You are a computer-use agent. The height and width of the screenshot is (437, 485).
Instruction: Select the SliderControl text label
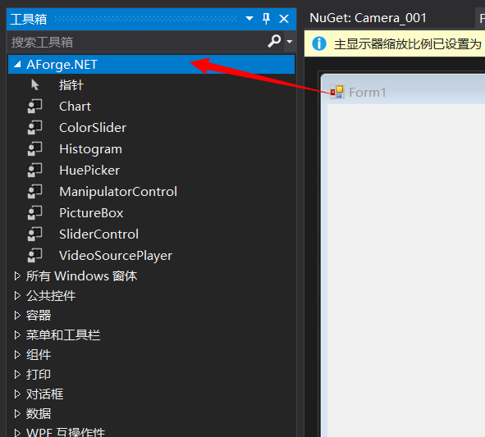coord(99,234)
